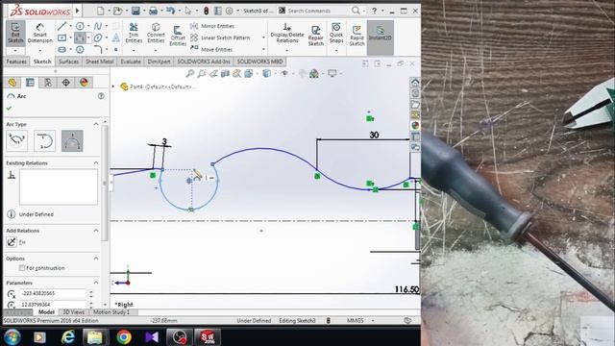
Task: Click the Rebuild traffic-light icon
Action: [206, 11]
